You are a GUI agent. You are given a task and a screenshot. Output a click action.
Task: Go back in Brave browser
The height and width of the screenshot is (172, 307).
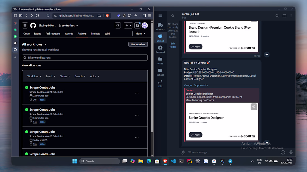27,16
